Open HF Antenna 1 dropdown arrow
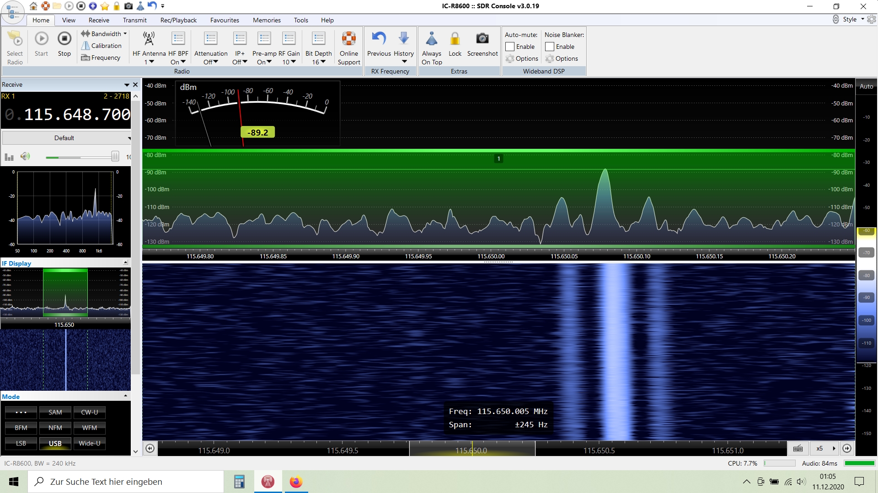The image size is (878, 493). coord(151,62)
